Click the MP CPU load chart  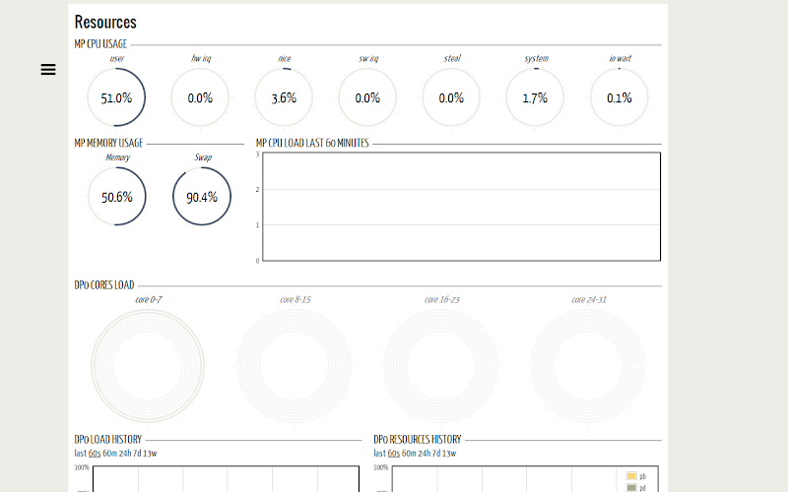[461, 207]
